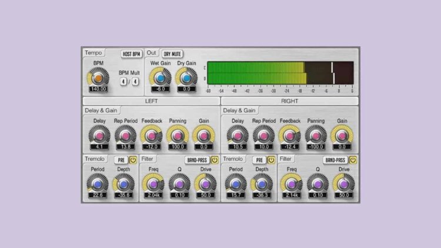This screenshot has height=248, width=441.
Task: Click the Tempo section label
Action: click(x=93, y=53)
